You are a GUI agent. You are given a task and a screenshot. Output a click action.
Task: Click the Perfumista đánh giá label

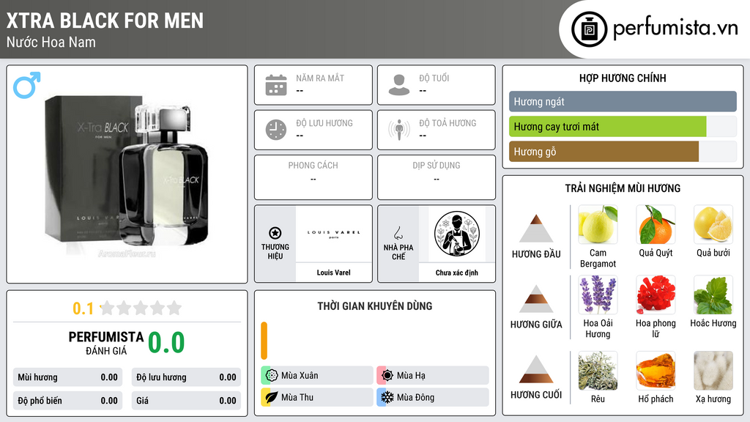click(105, 343)
